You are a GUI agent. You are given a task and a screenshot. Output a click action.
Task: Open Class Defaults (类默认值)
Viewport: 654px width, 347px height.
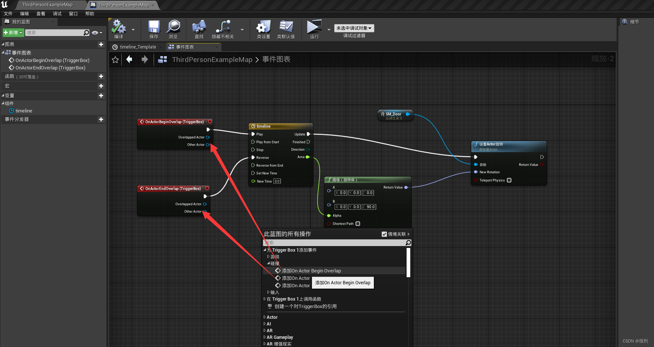[286, 27]
